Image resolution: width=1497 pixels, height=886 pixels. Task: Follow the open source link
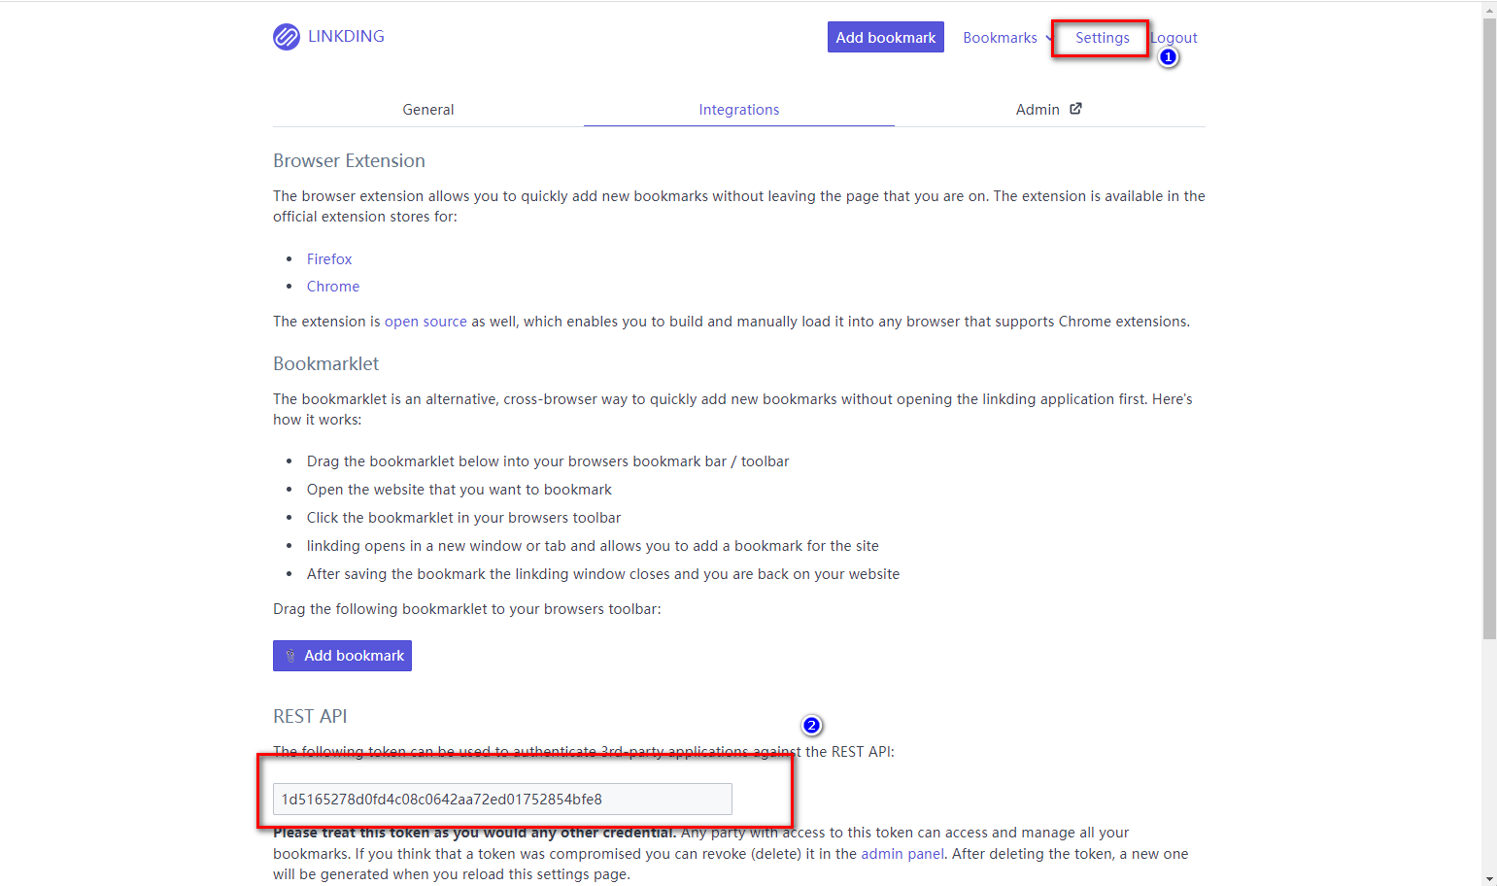425,322
